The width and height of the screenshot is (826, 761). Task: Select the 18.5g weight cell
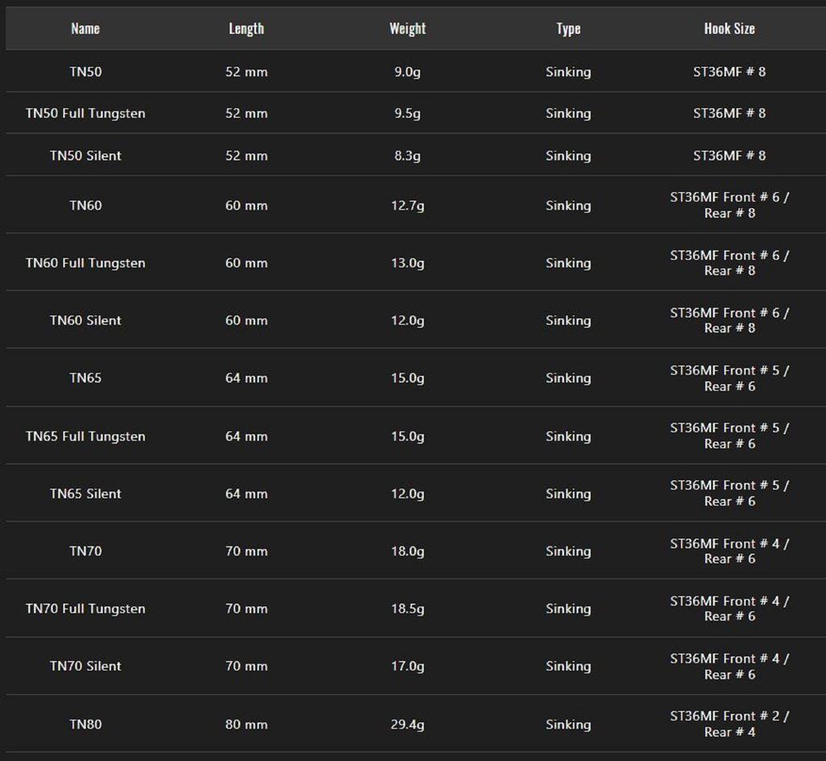[407, 608]
